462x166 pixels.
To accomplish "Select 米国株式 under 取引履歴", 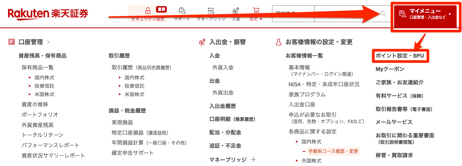I will click(134, 94).
